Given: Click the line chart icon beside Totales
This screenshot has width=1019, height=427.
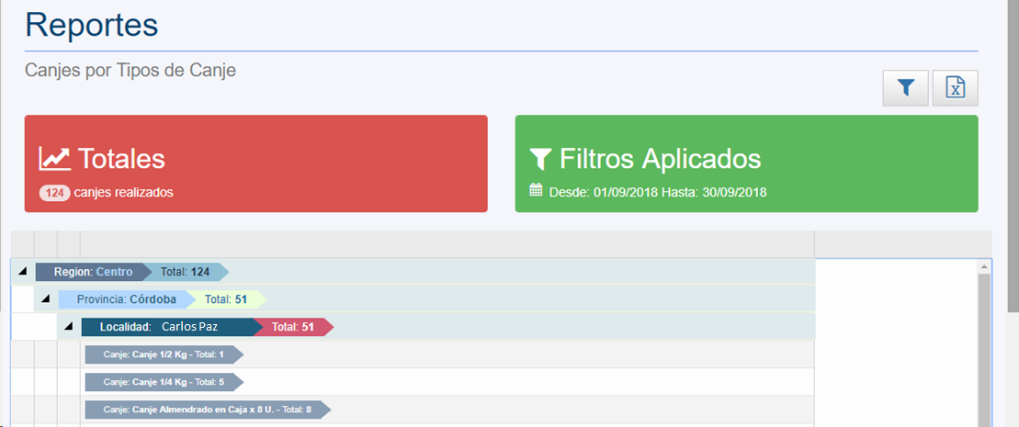Looking at the screenshot, I should pos(54,159).
